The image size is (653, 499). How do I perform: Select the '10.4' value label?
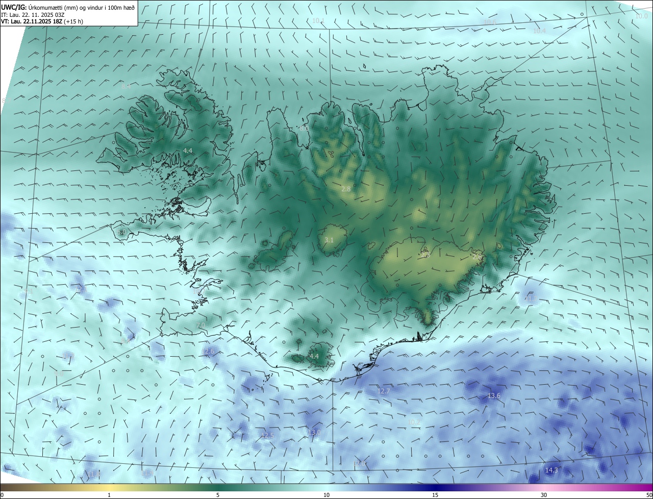pos(539,31)
